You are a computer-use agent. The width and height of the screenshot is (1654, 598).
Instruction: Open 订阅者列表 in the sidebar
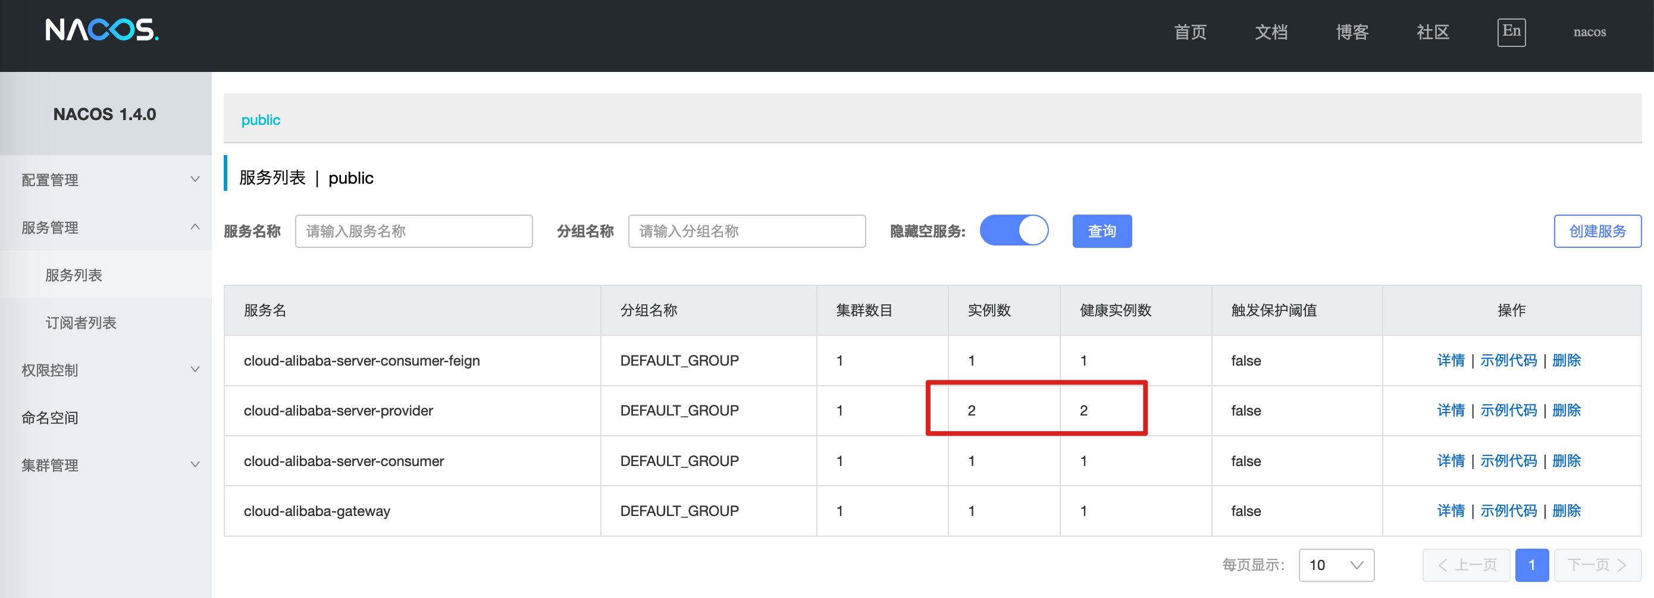pyautogui.click(x=81, y=322)
